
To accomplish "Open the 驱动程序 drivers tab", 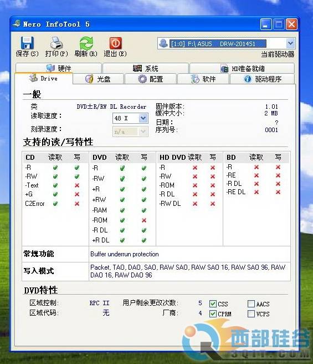I will click(263, 79).
